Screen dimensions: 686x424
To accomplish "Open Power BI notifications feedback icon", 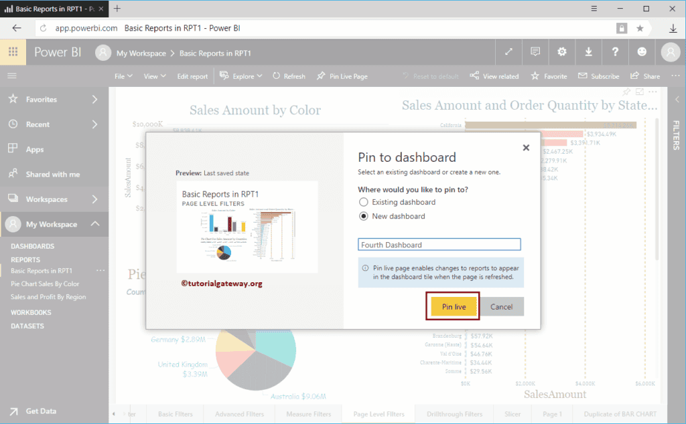I will click(x=535, y=52).
